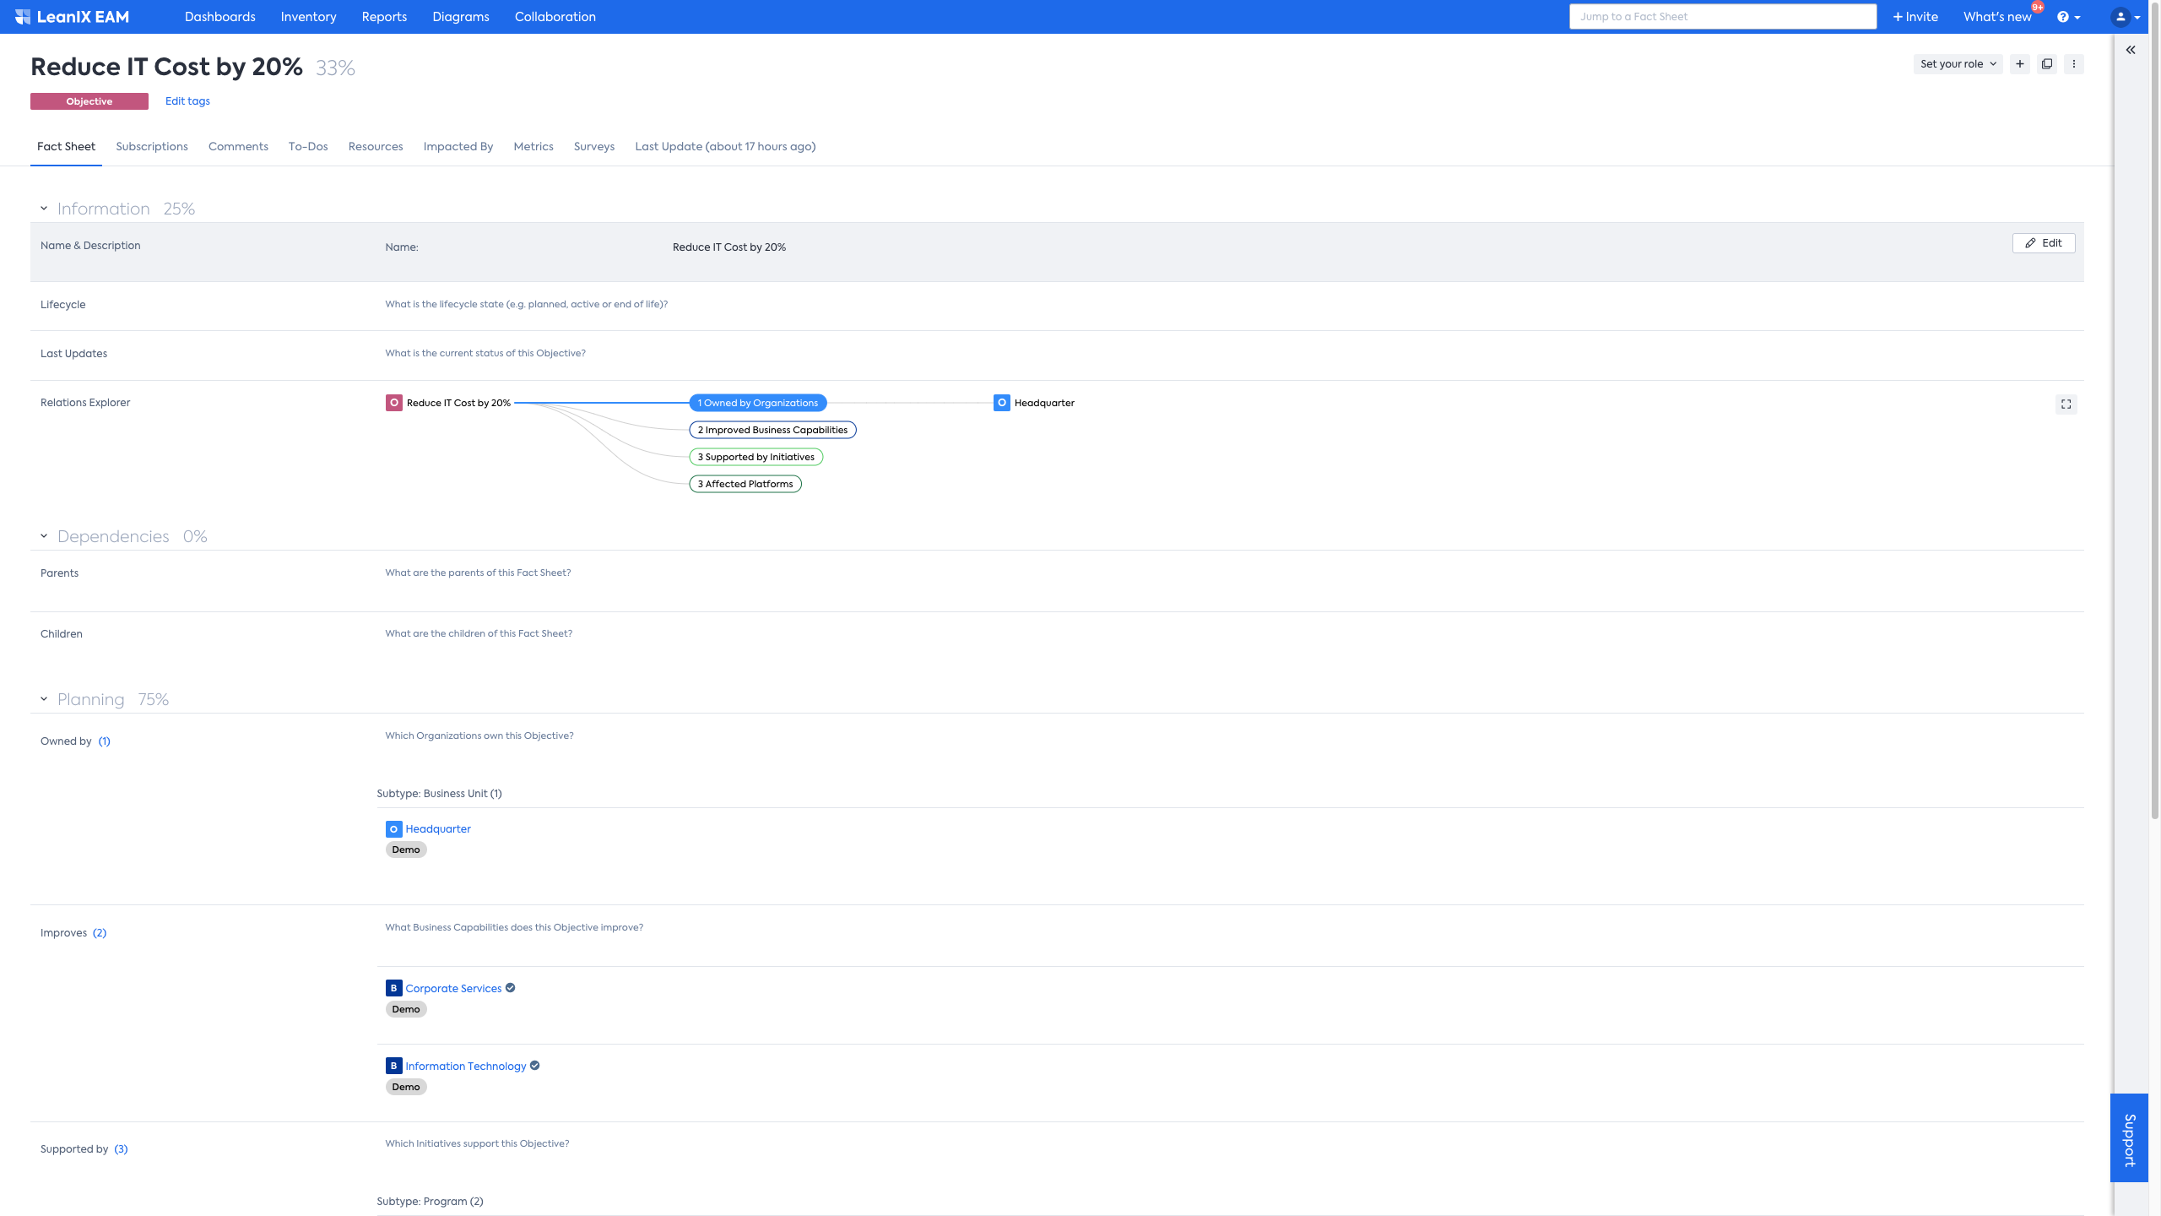
Task: Click the Edit tags link
Action: tap(187, 101)
